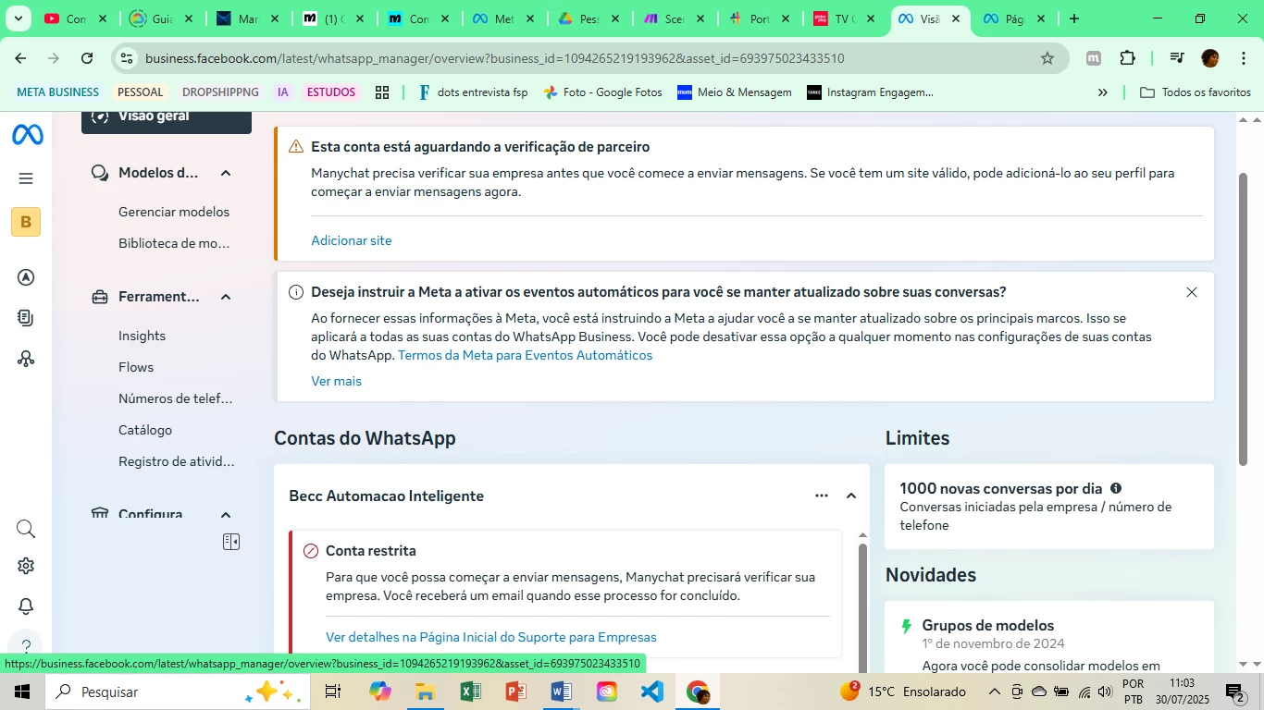Image resolution: width=1264 pixels, height=710 pixels.
Task: Open the Foto - Google Fotos bookmark
Action: point(602,92)
